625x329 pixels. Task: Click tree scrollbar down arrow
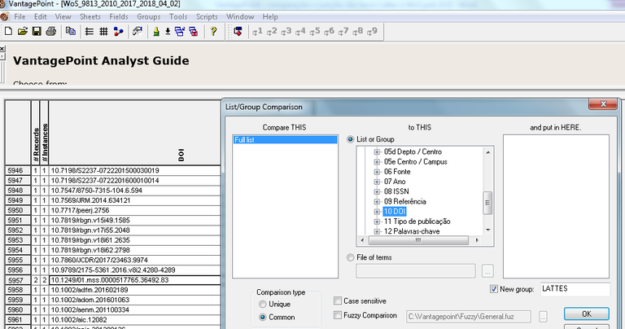487,230
